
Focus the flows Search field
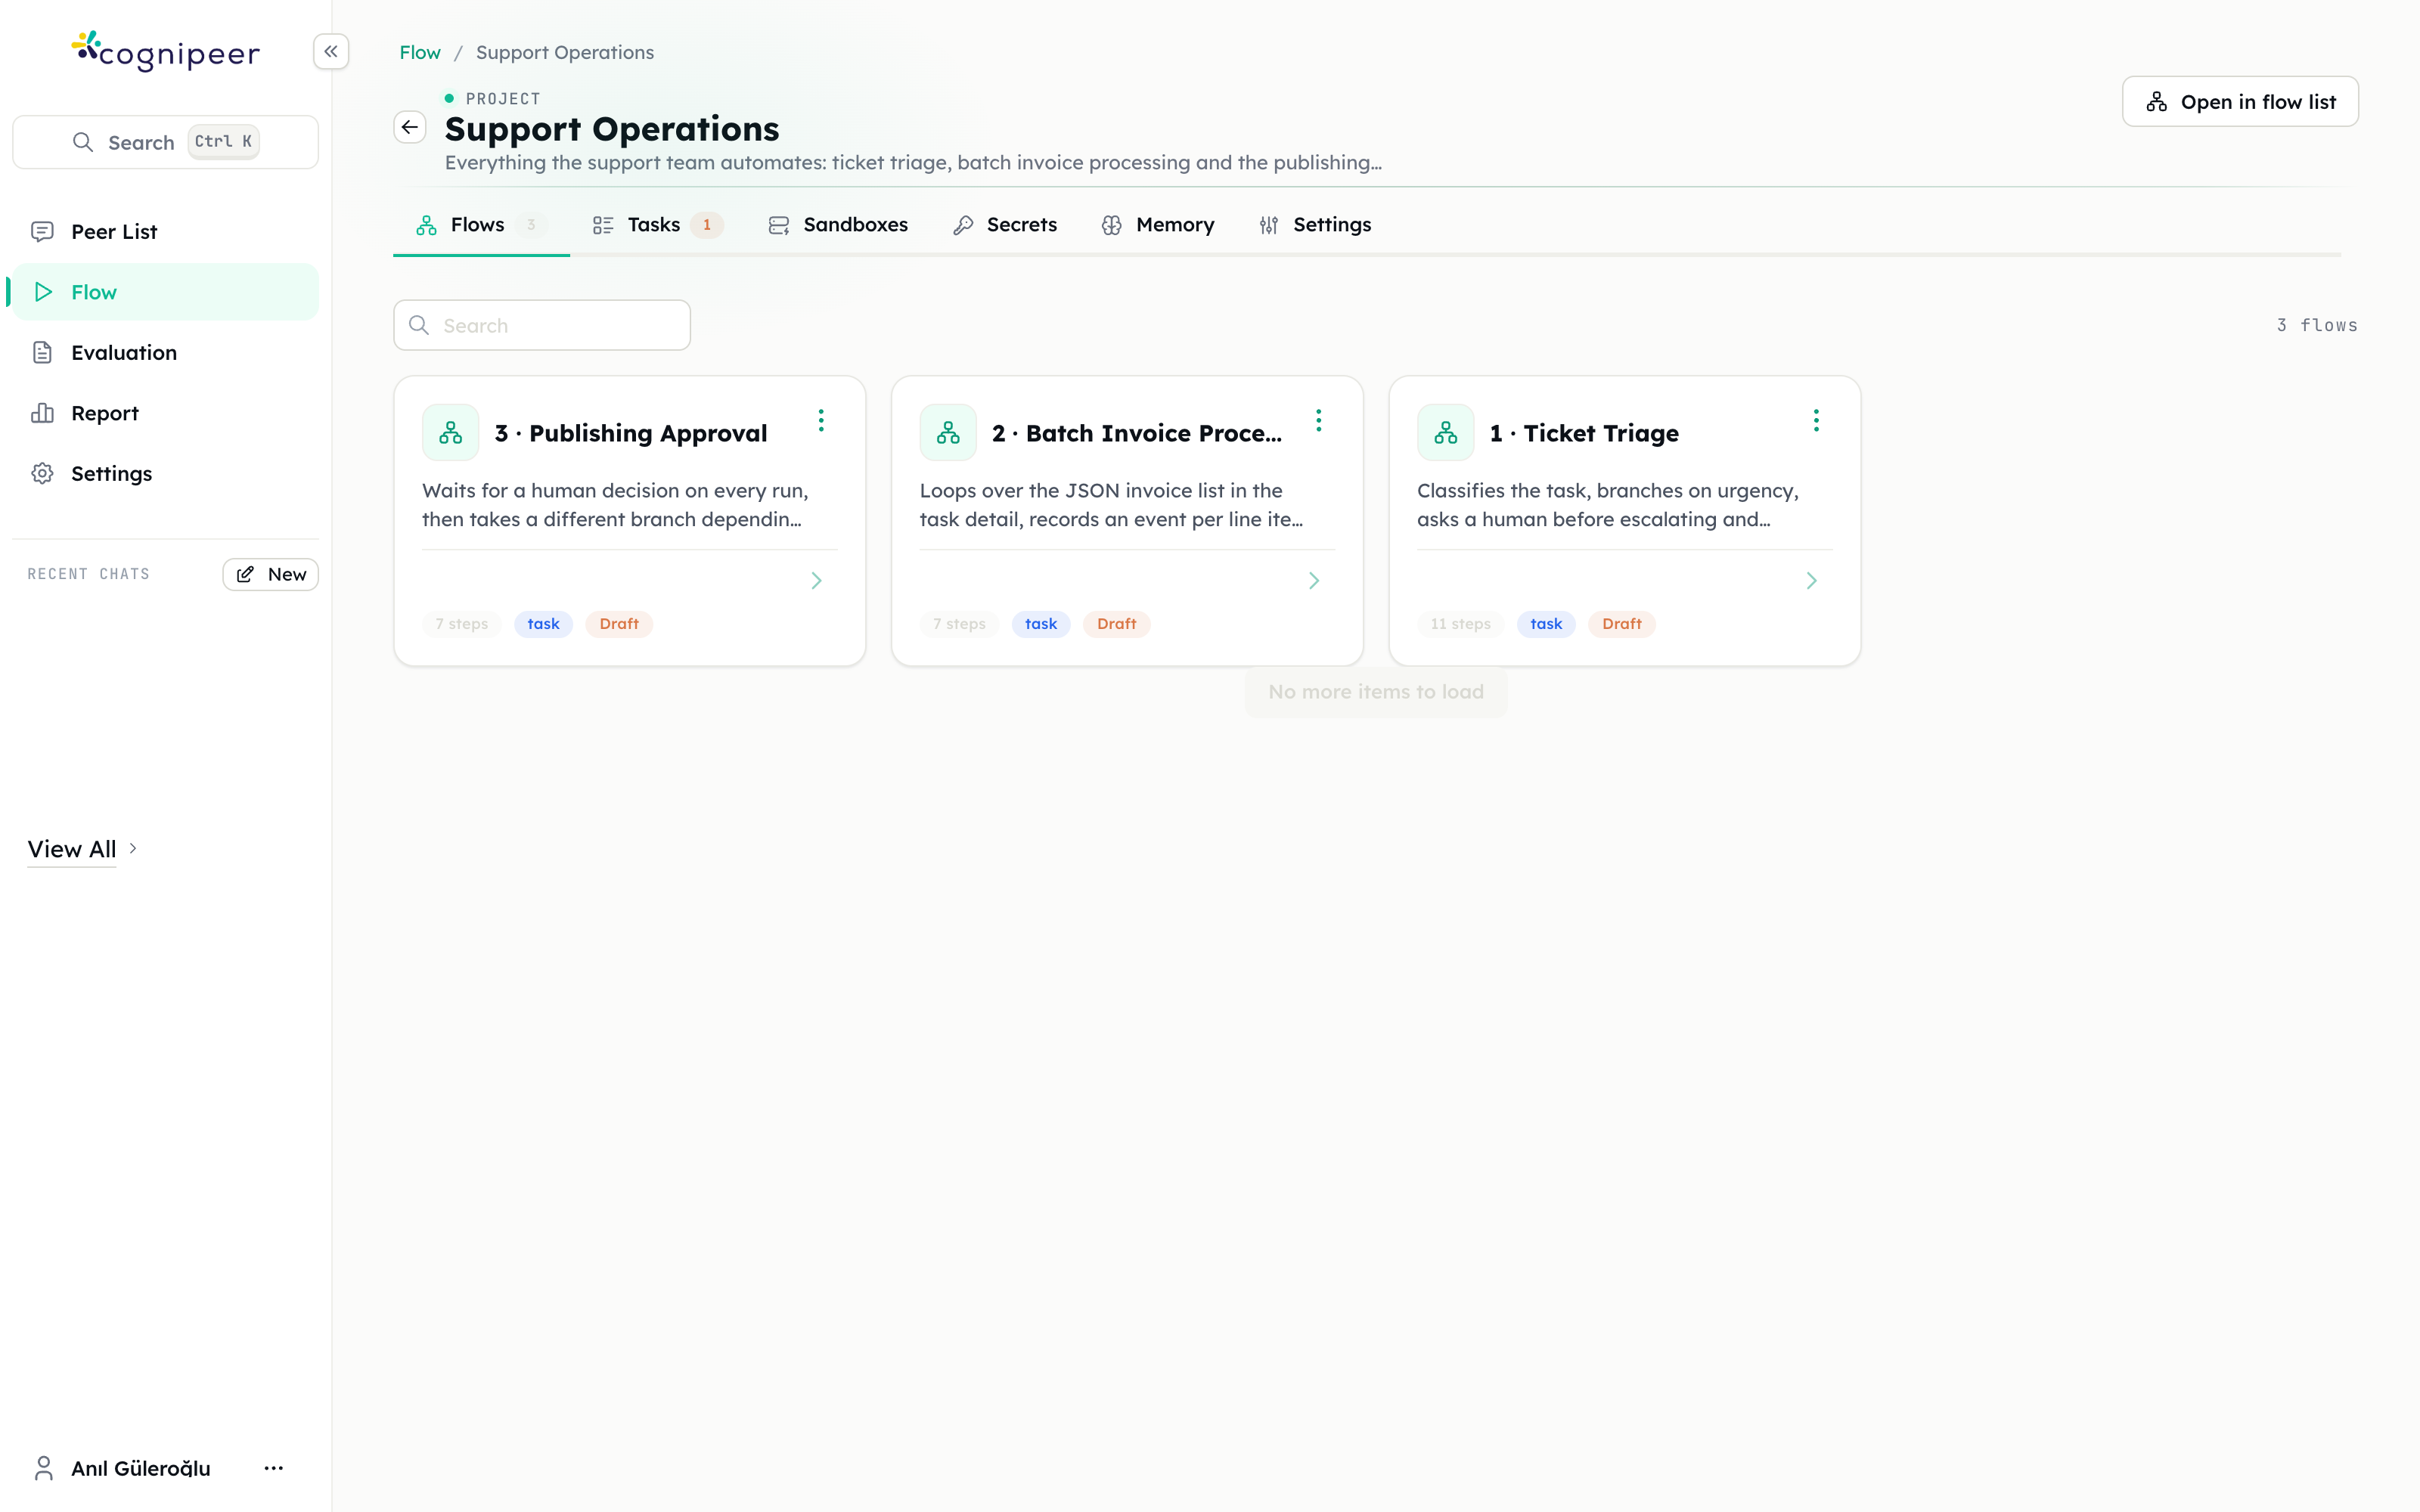pos(542,325)
